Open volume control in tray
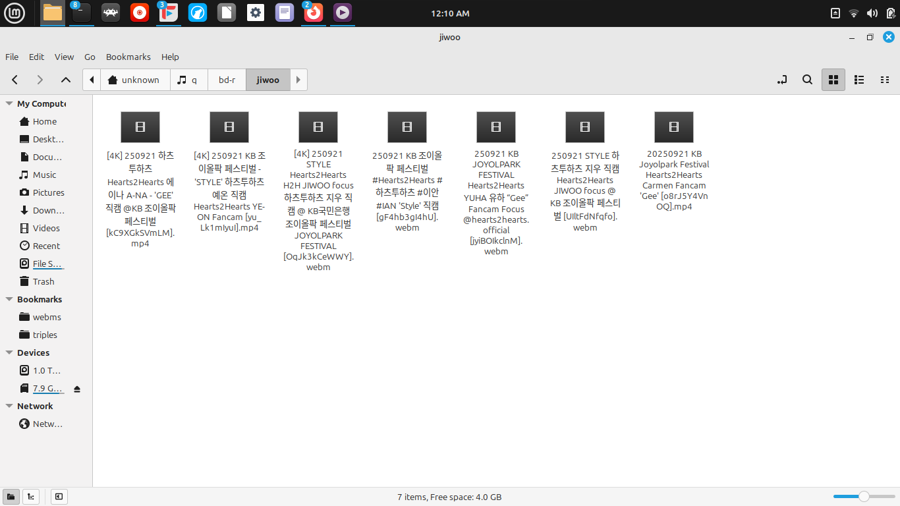Viewport: 900px width, 506px height. pyautogui.click(x=872, y=13)
